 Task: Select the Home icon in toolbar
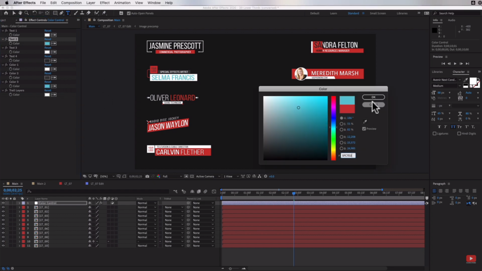[x=6, y=13]
